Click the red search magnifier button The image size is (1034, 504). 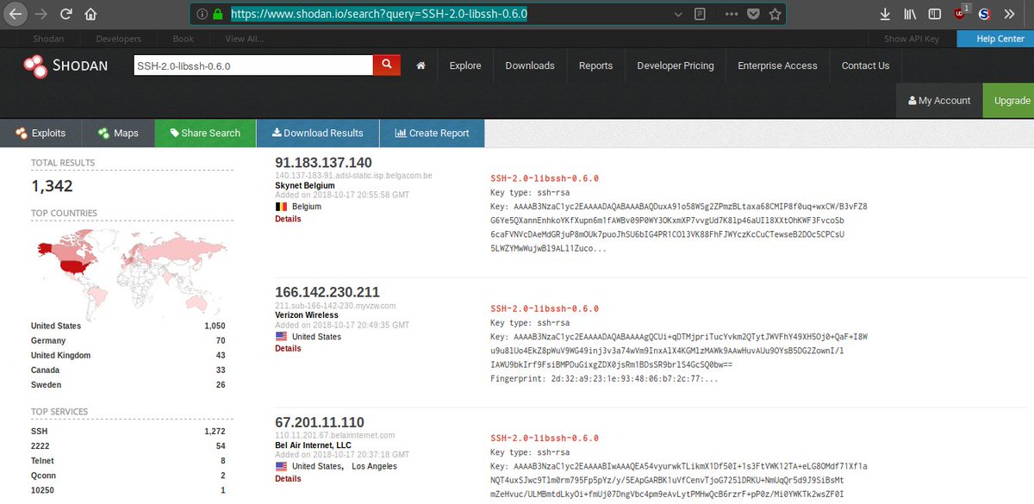coord(387,65)
